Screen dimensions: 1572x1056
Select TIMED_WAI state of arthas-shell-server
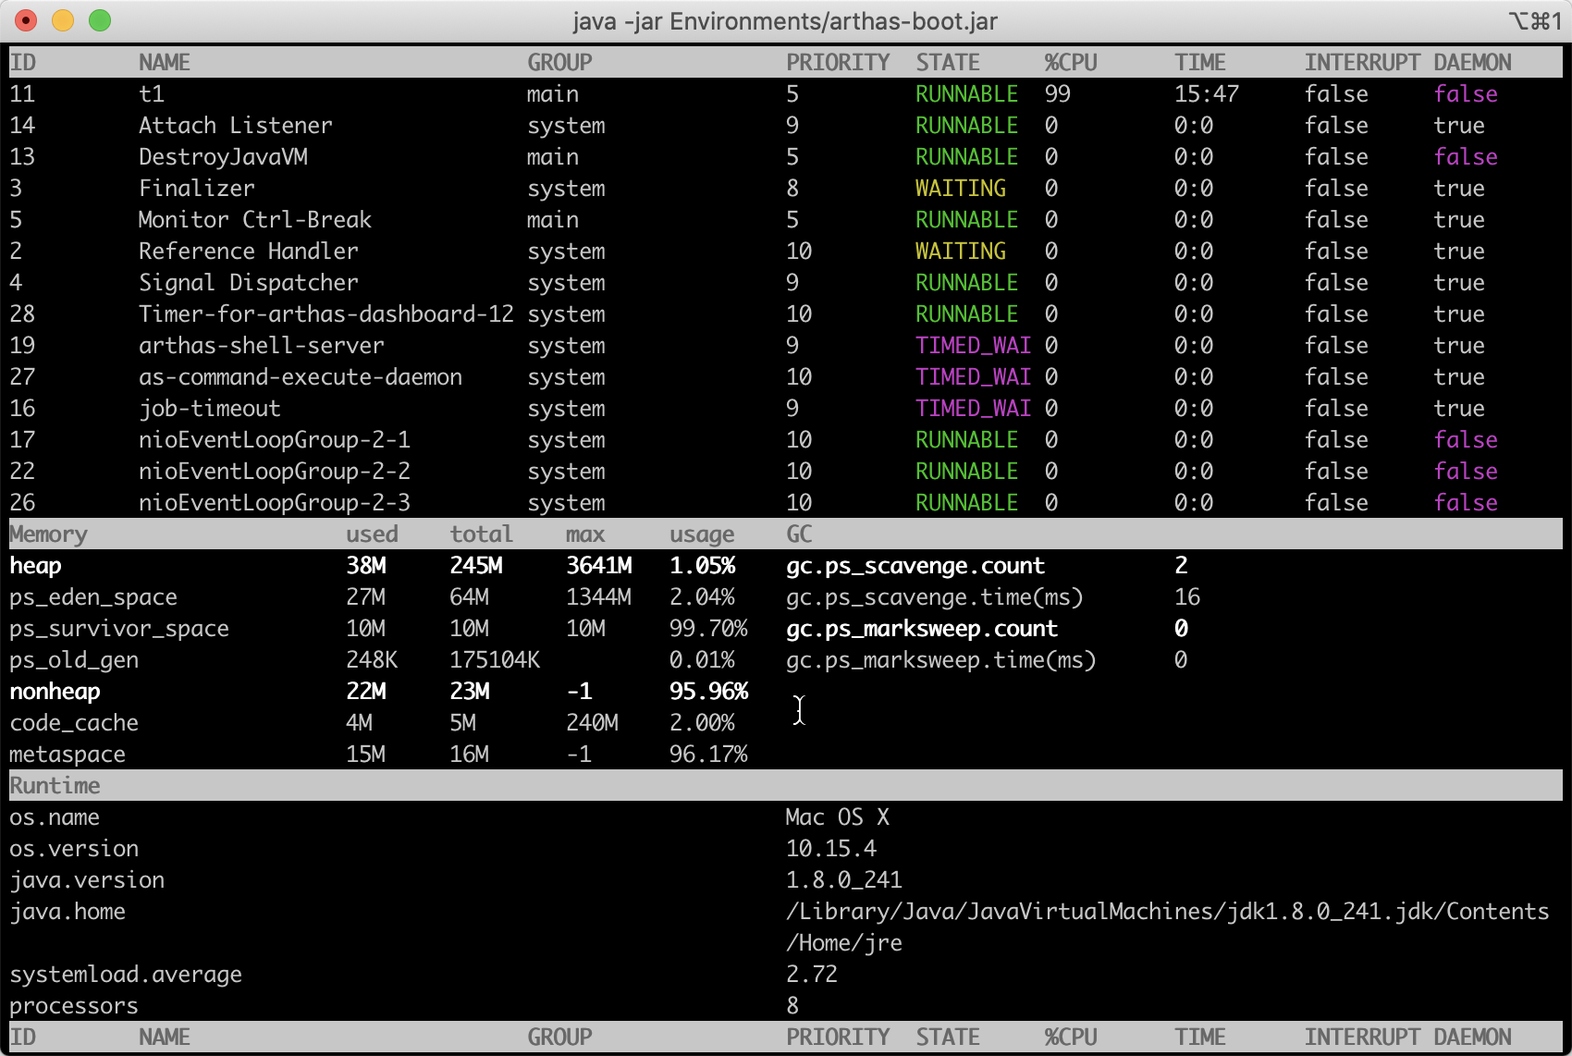pos(974,346)
